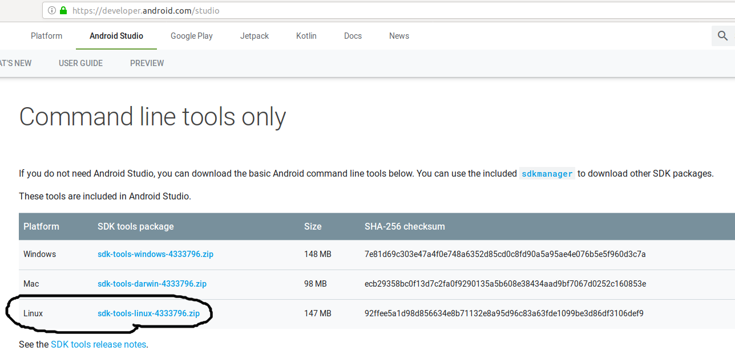This screenshot has width=735, height=359.
Task: Switch to the Kotlin tab
Action: (306, 36)
